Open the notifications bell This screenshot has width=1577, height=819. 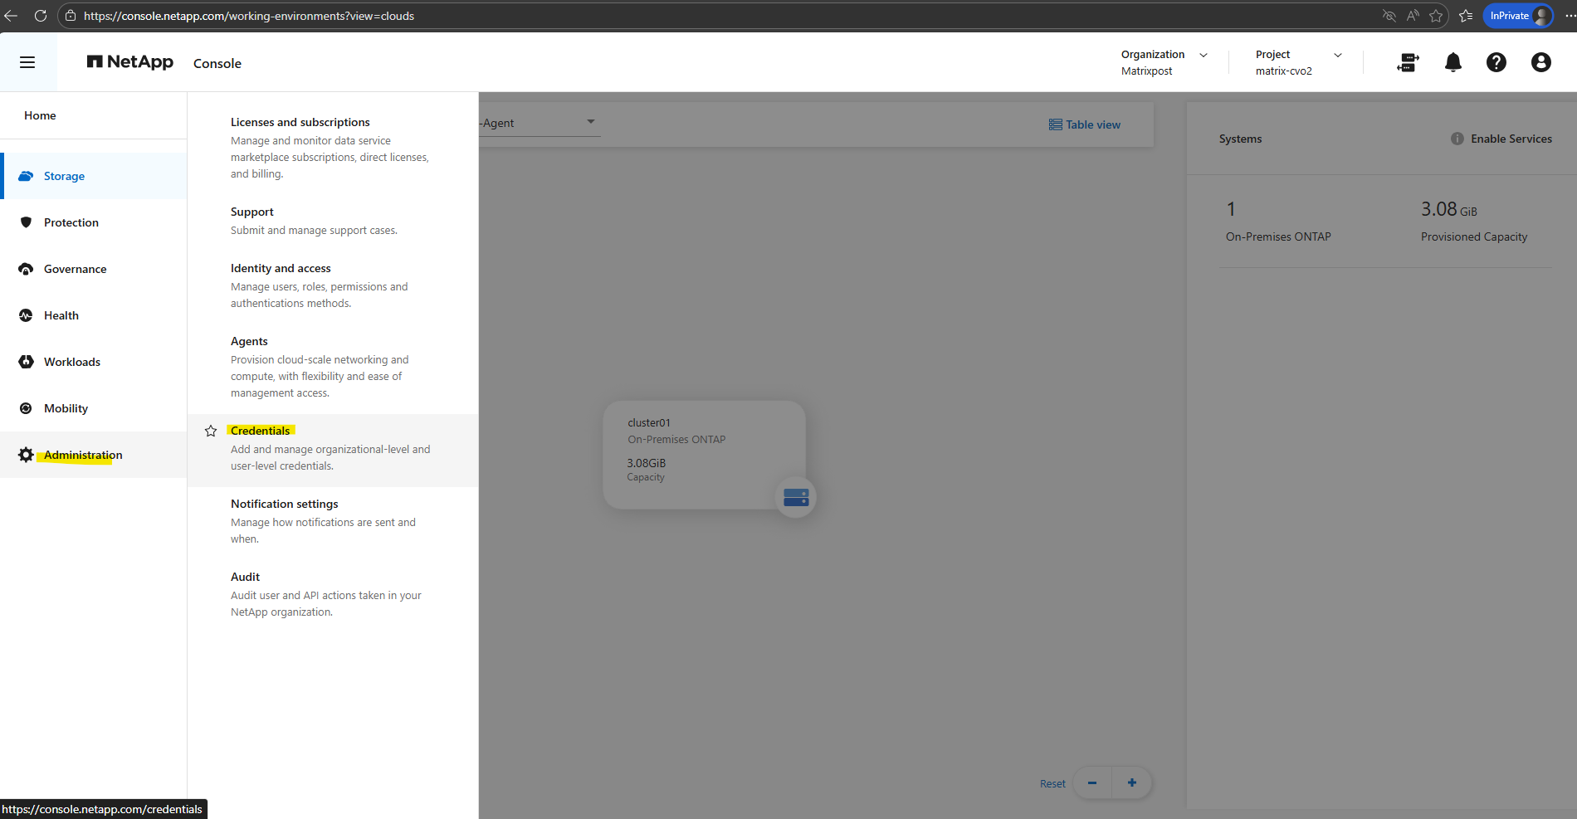pyautogui.click(x=1453, y=62)
